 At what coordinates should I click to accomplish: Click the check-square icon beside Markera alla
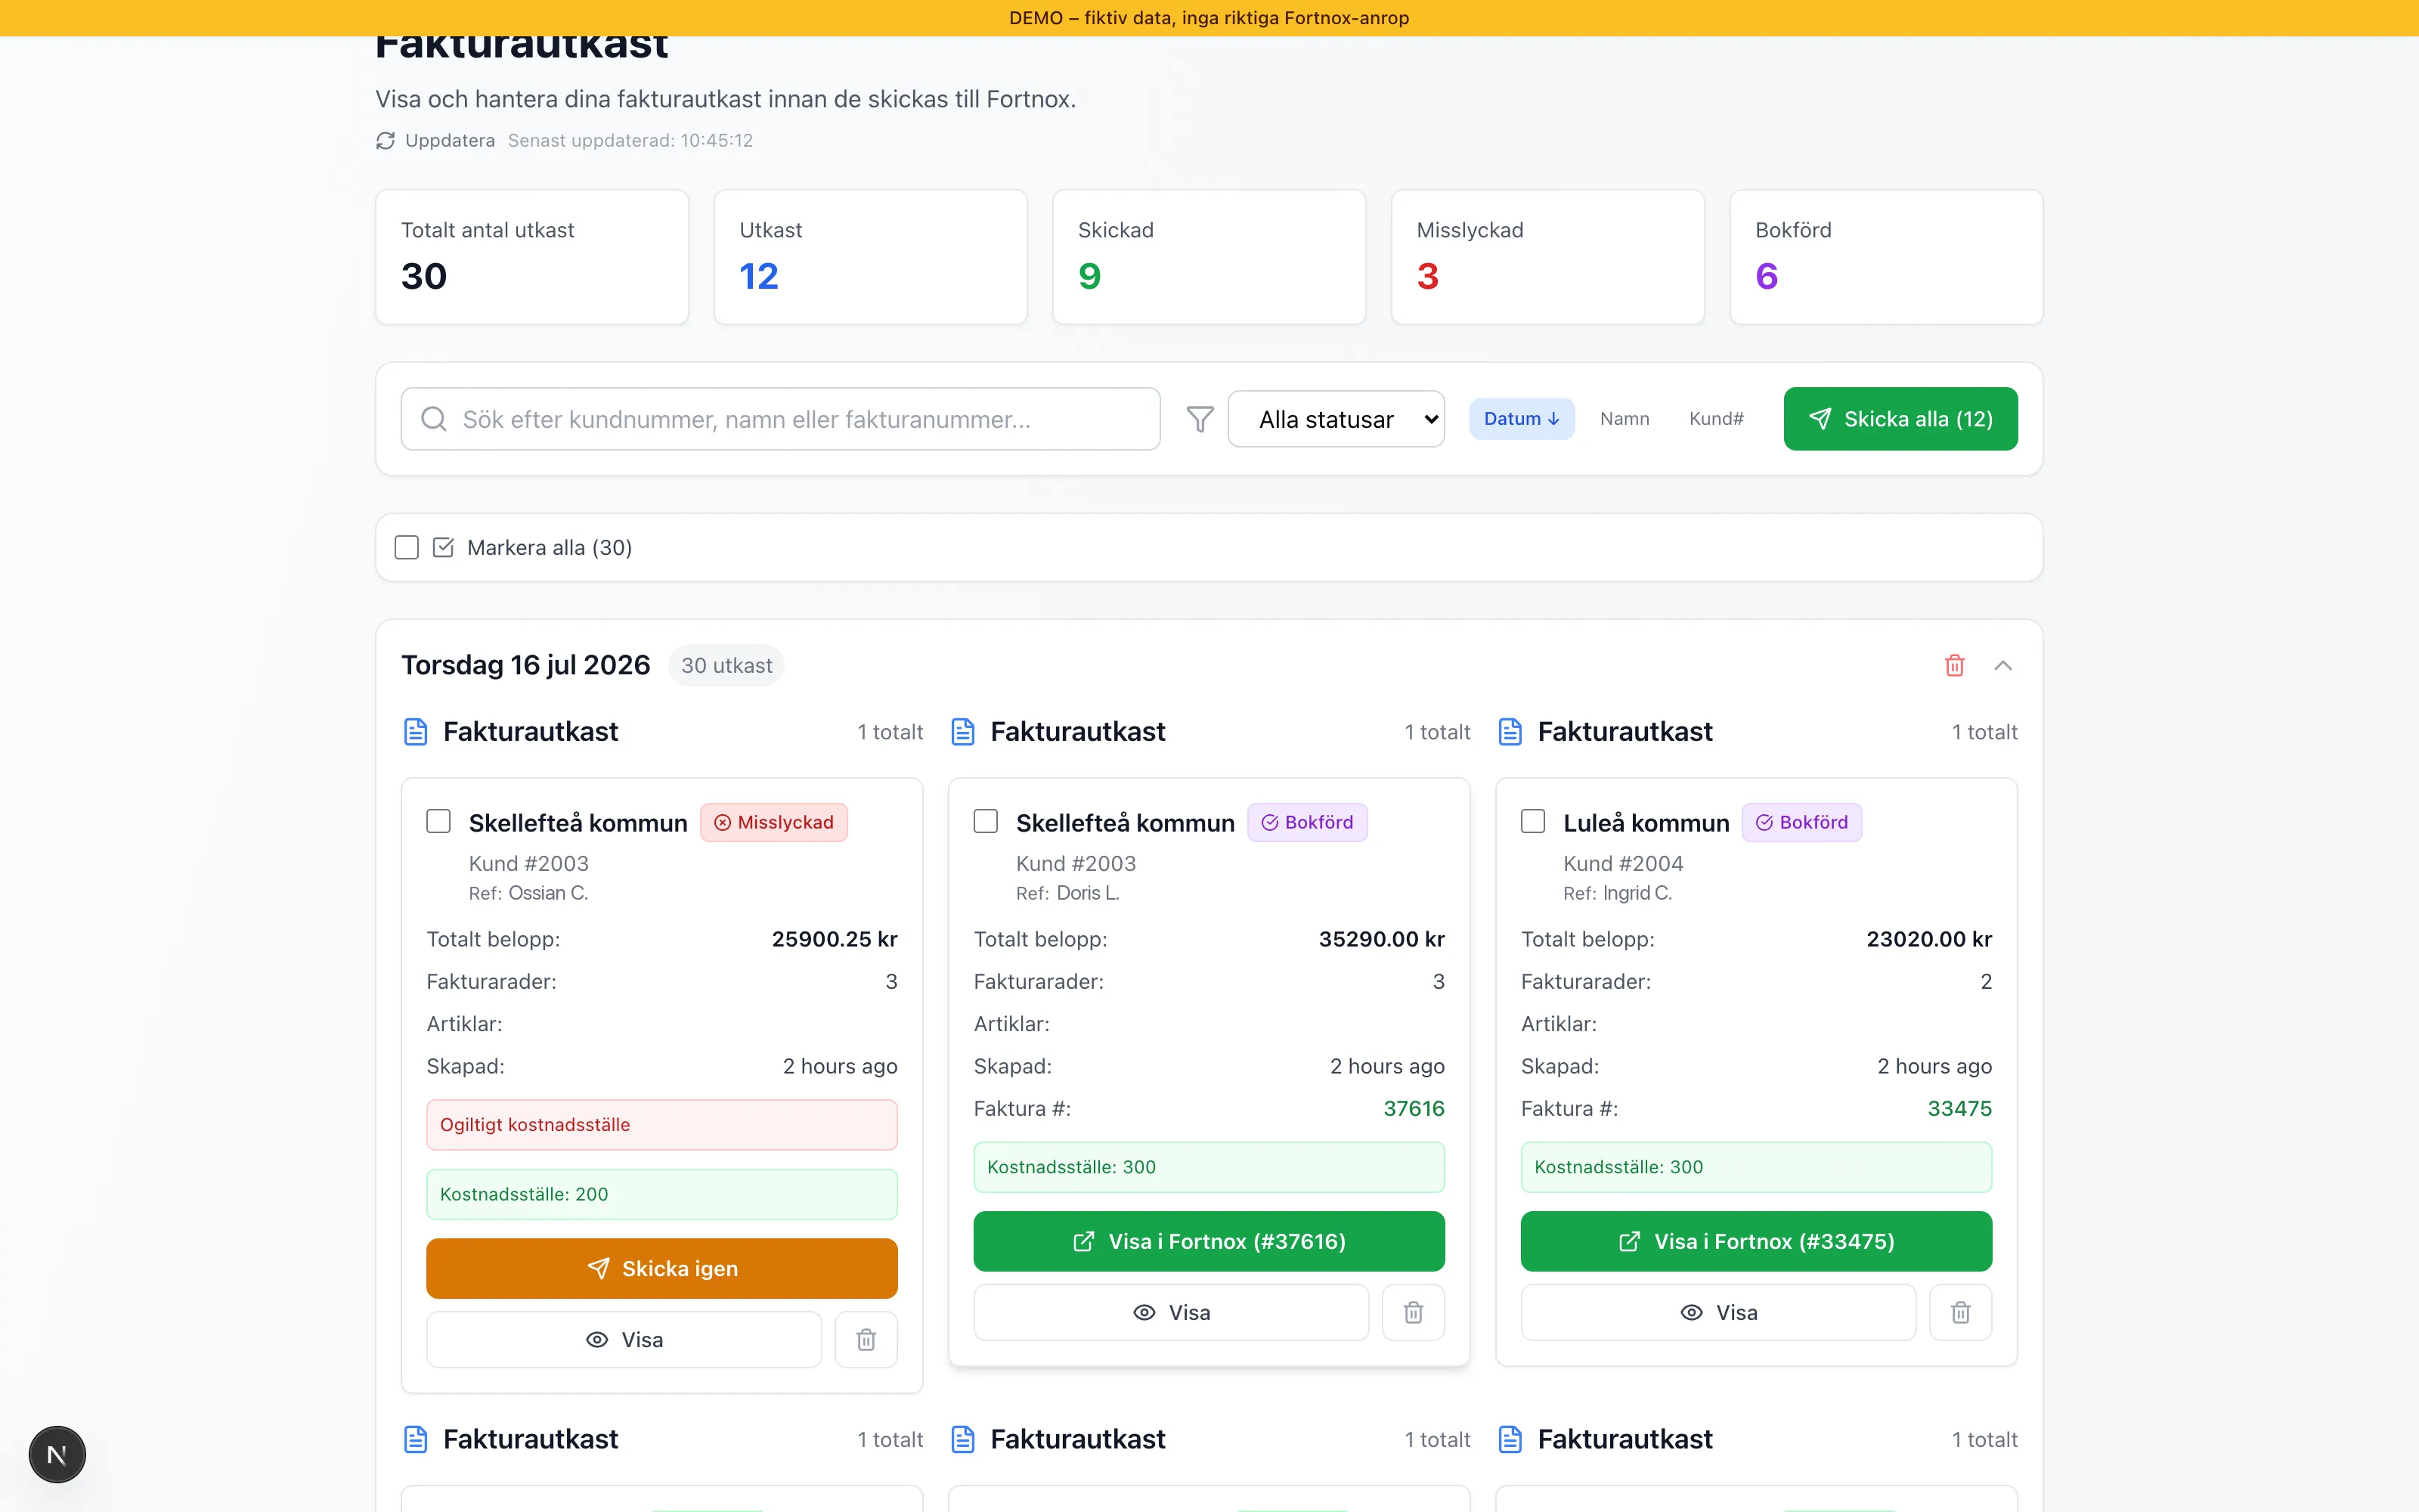click(x=443, y=548)
